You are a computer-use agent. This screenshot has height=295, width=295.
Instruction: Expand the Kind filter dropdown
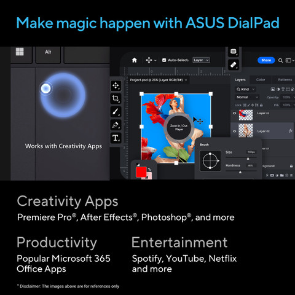point(245,89)
